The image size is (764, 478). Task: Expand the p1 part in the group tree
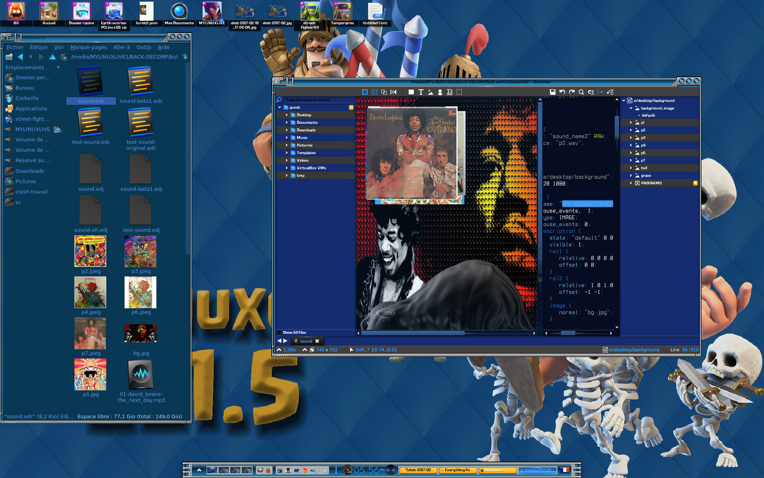(x=631, y=123)
